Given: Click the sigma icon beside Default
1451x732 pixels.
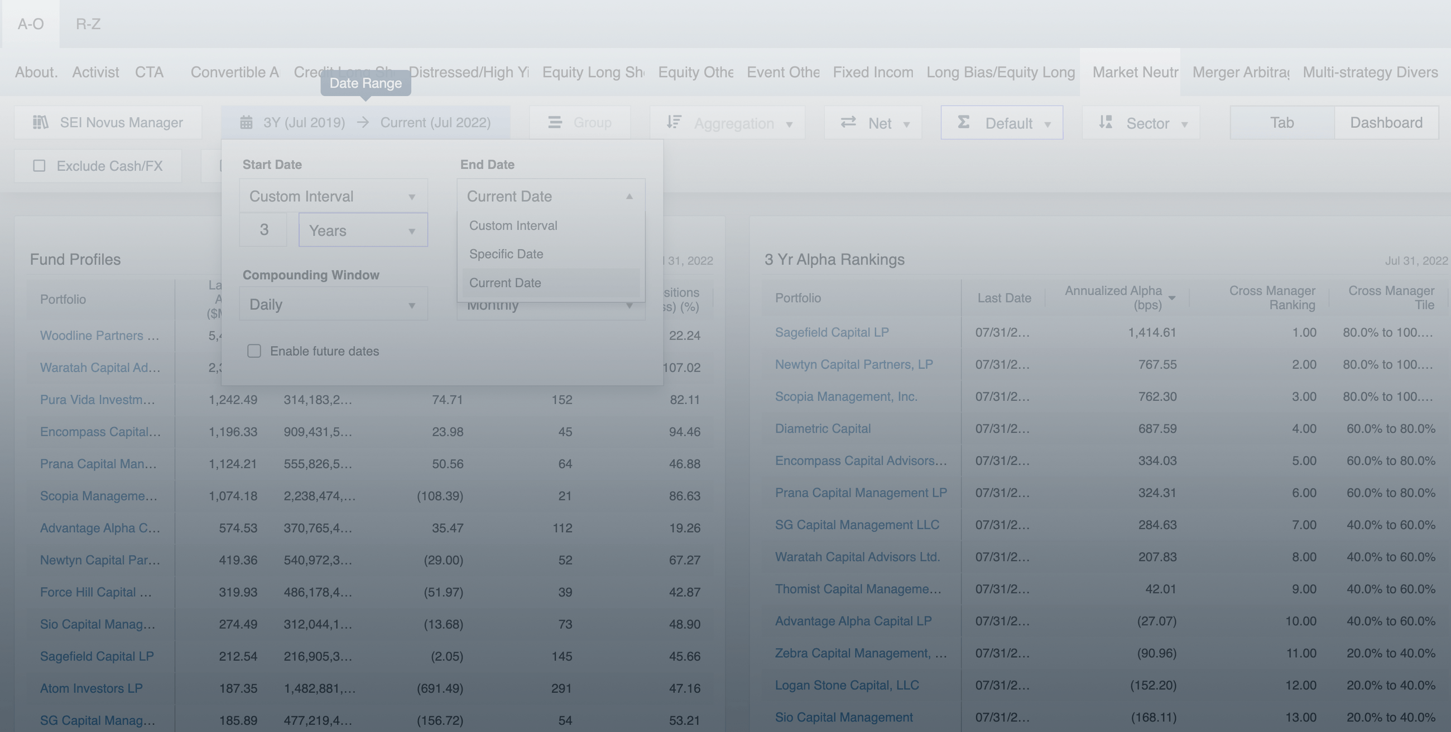Looking at the screenshot, I should [964, 122].
